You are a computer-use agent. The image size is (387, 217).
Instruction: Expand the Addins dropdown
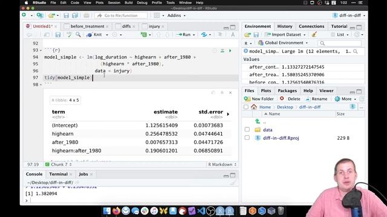176,16
